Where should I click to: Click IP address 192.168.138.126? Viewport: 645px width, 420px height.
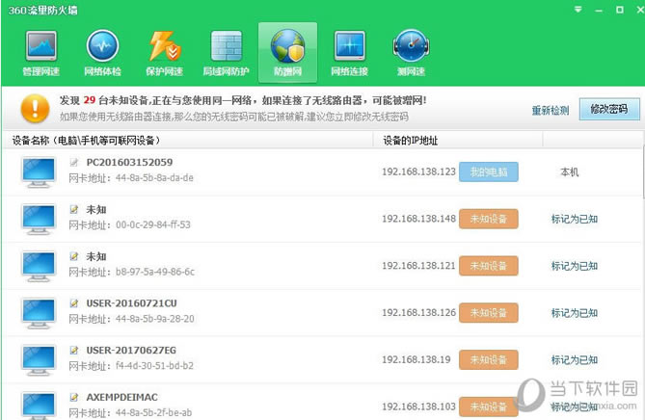point(418,313)
